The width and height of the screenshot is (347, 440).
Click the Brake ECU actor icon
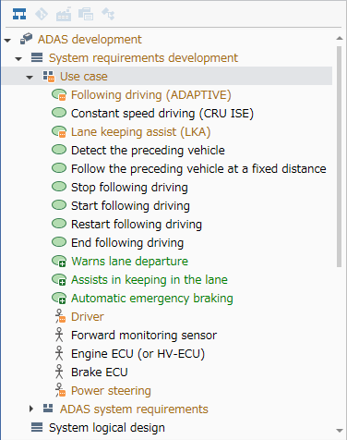point(59,372)
